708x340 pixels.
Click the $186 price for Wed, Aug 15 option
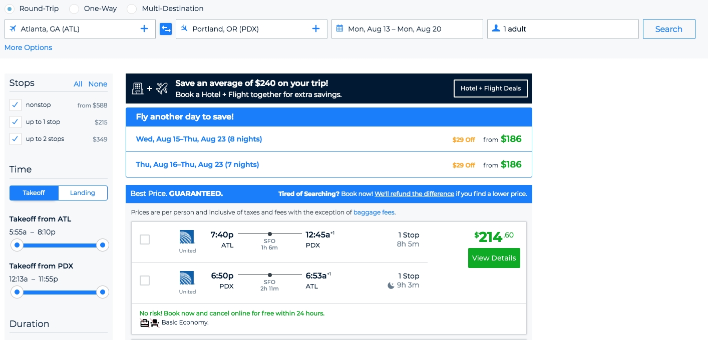click(x=511, y=139)
